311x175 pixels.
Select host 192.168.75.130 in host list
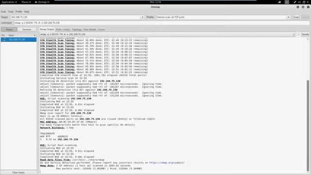pos(18,40)
